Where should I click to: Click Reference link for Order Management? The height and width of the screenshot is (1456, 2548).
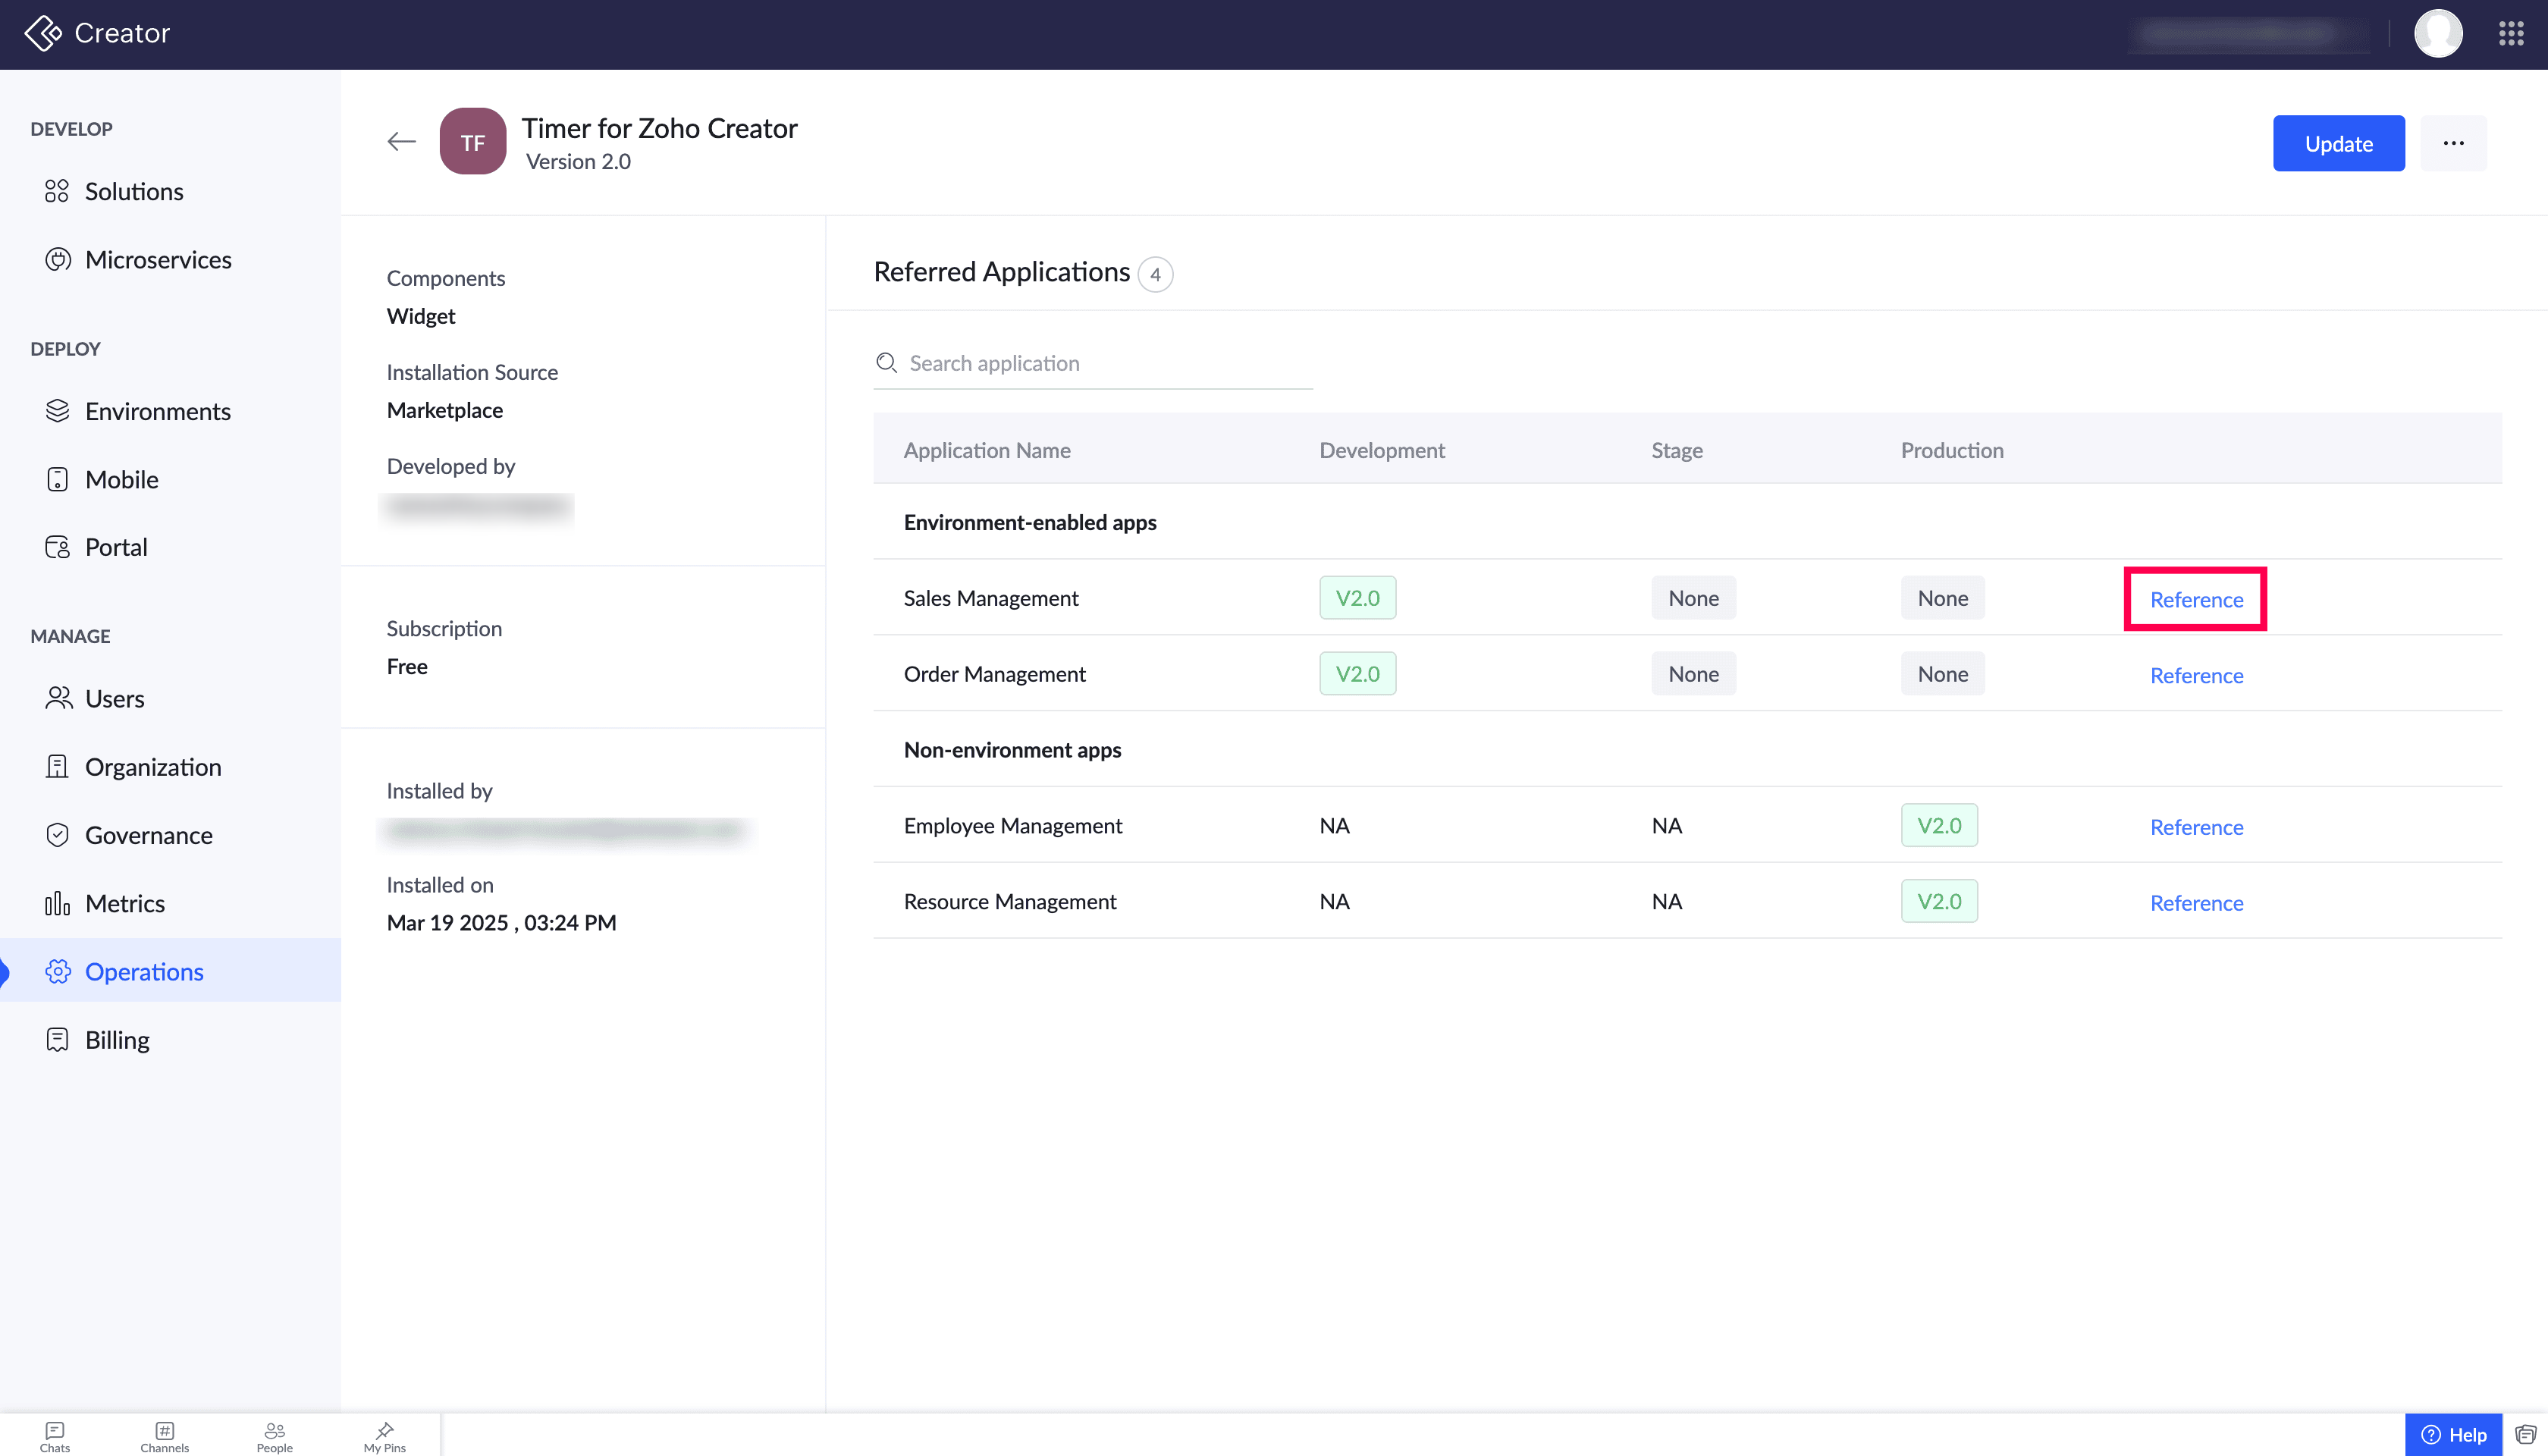click(x=2196, y=675)
